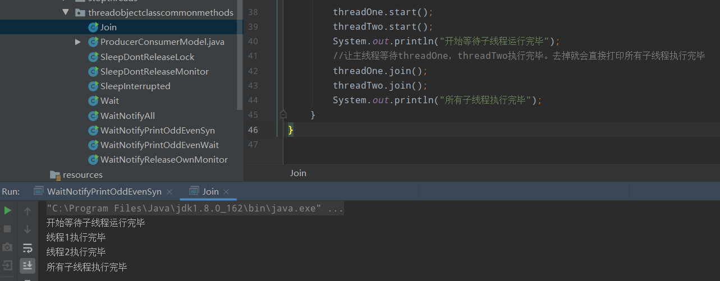Select WaitNotifyPrintOddEvenSyn in project tree
The height and width of the screenshot is (281, 720).
point(158,130)
